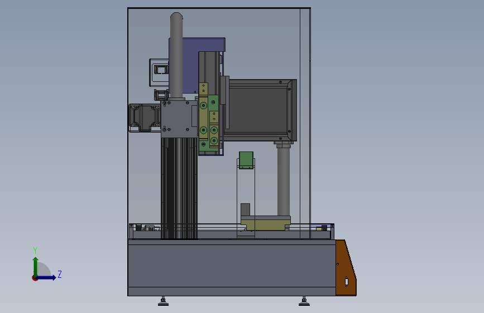
Task: Click the "Y" axis label
Action: pos(35,250)
